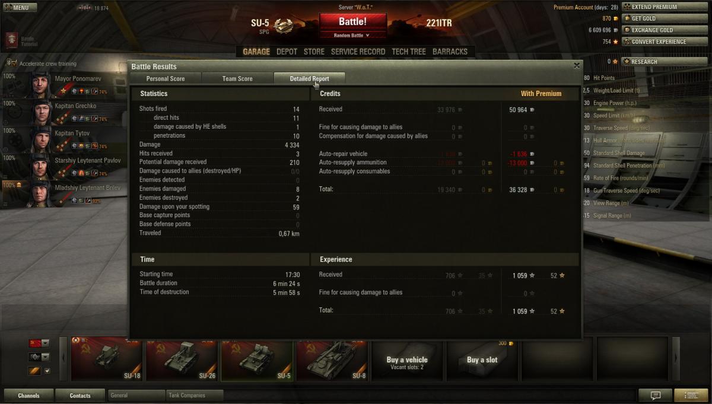The width and height of the screenshot is (712, 404).
Task: Close the Battle Results window
Action: coord(577,66)
